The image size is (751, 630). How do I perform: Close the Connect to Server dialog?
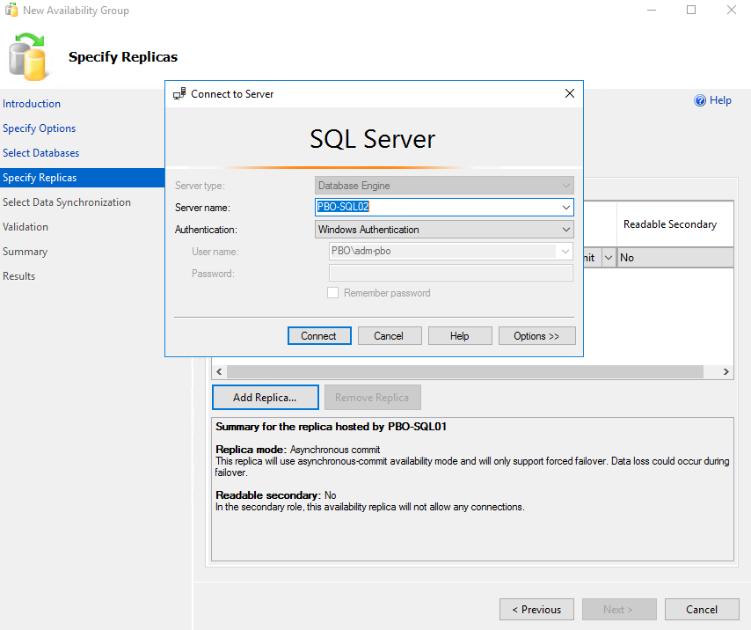pos(570,93)
